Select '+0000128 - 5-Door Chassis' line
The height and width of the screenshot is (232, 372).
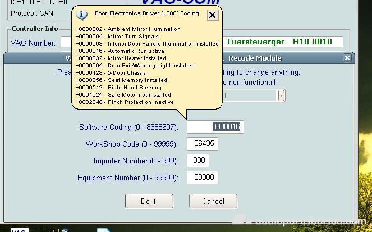tap(111, 73)
